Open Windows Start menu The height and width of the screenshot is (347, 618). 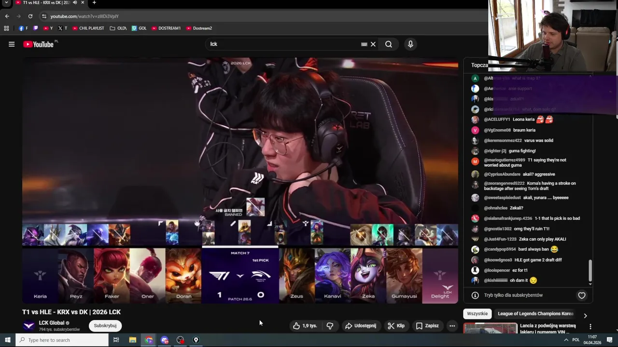pyautogui.click(x=8, y=340)
